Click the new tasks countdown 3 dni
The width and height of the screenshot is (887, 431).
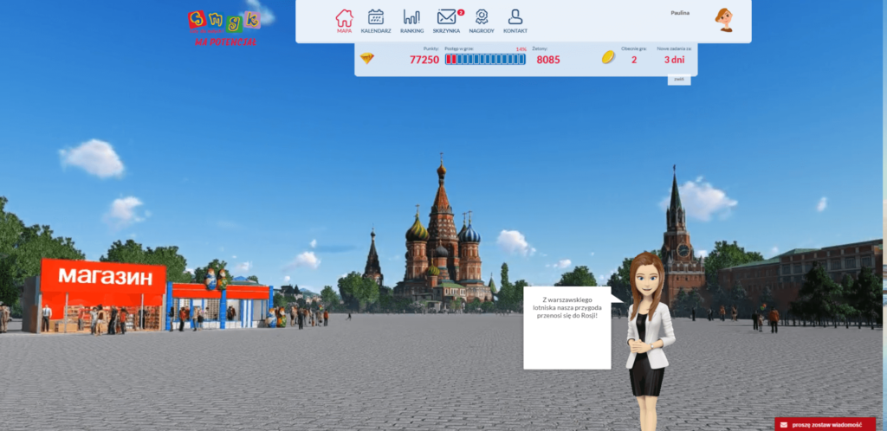pyautogui.click(x=674, y=60)
